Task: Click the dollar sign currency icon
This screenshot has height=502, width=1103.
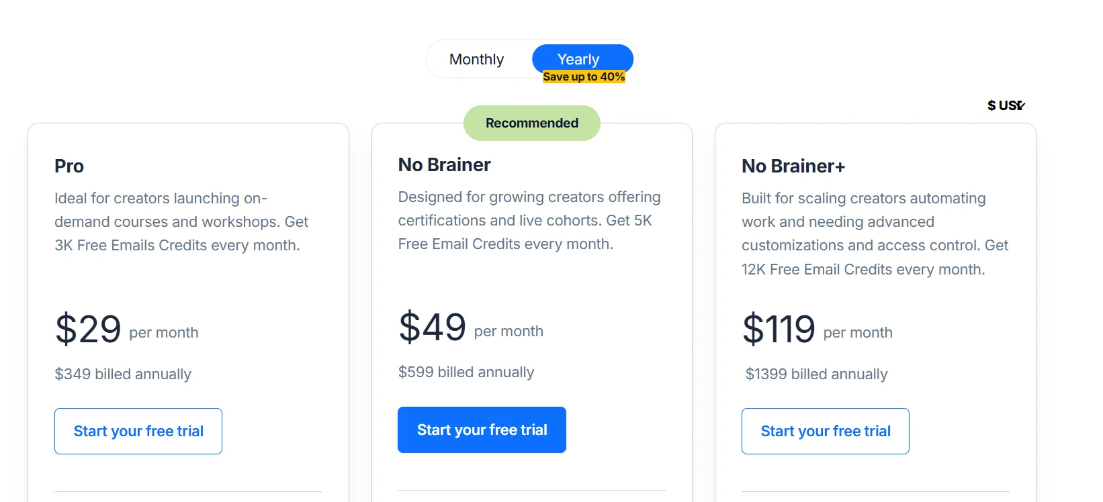Action: coord(992,105)
